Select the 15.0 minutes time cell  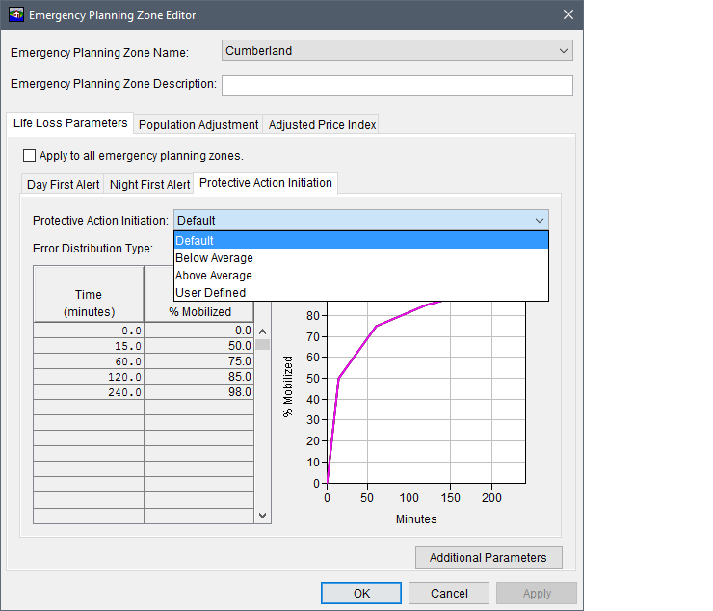(89, 346)
